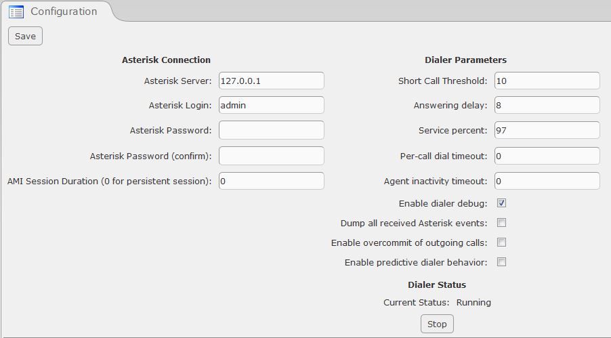Click the Configuration tab list icon
Viewport: 611px width, 338px height.
point(16,12)
